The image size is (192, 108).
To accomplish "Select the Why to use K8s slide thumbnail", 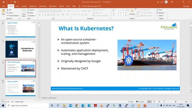I will click(x=20, y=88).
